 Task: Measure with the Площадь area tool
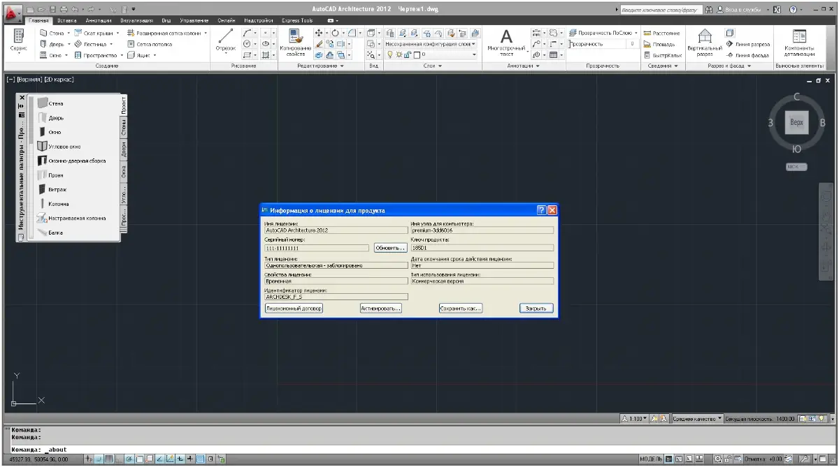659,43
